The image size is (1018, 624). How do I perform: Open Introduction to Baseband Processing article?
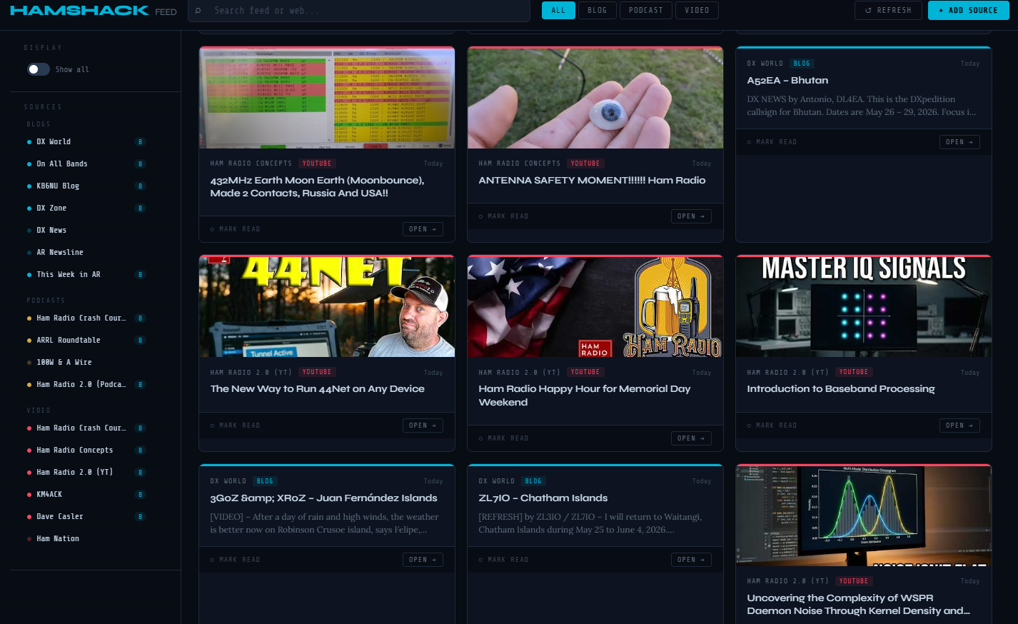959,426
